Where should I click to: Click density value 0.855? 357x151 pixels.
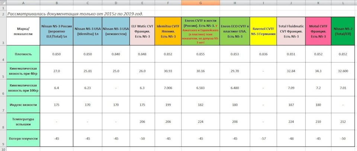200,54
